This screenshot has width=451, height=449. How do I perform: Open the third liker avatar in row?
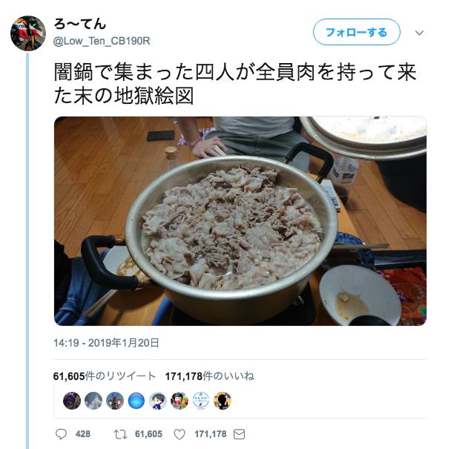click(115, 401)
